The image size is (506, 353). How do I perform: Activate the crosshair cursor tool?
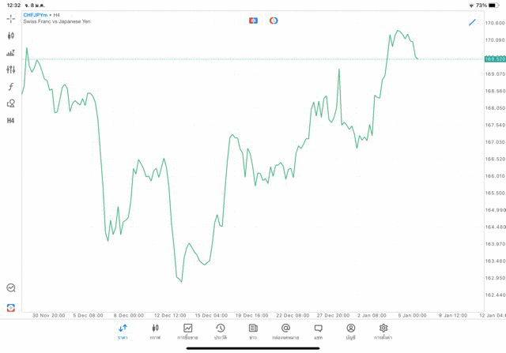(x=10, y=17)
